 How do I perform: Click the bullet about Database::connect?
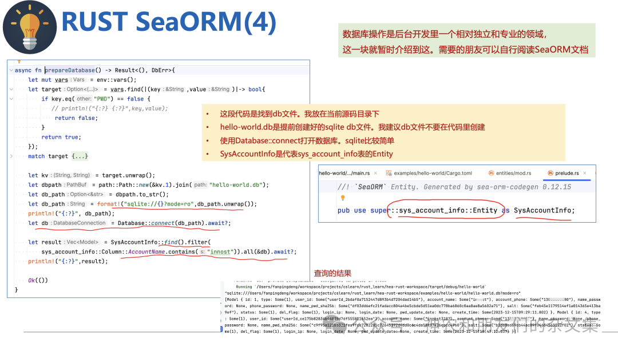(x=307, y=141)
